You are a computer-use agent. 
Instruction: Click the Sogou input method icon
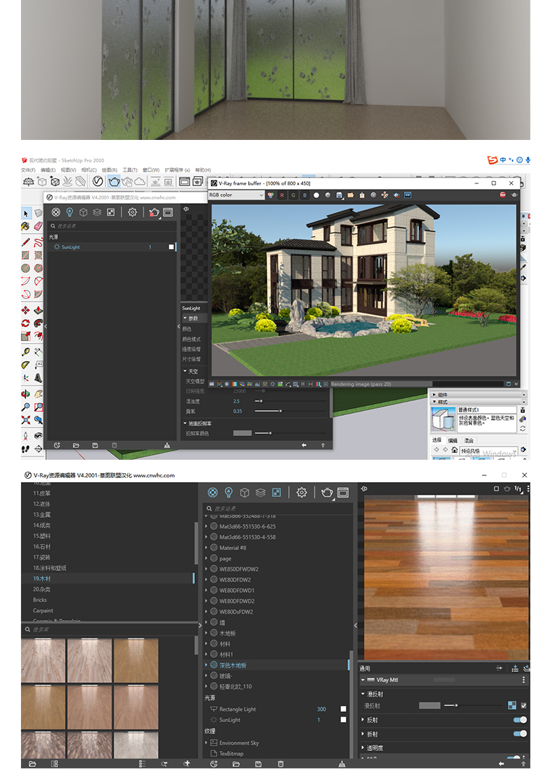(x=493, y=160)
